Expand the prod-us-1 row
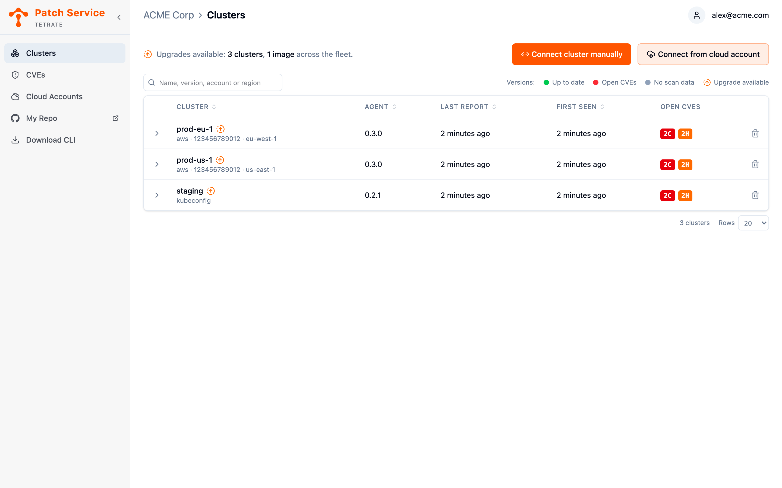The height and width of the screenshot is (488, 782). click(157, 164)
